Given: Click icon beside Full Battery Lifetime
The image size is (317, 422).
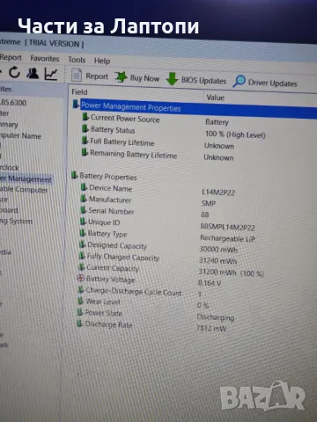Looking at the screenshot, I should [85, 141].
